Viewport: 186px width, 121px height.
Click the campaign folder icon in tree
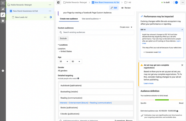point(9,5)
